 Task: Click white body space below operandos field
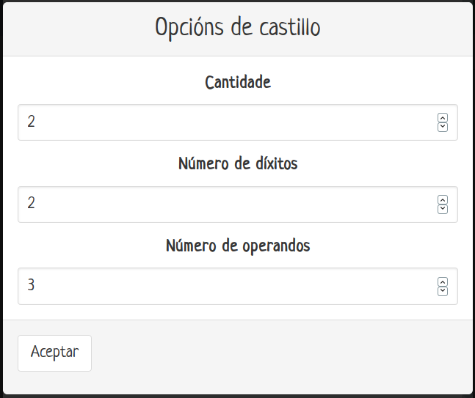[238, 312]
